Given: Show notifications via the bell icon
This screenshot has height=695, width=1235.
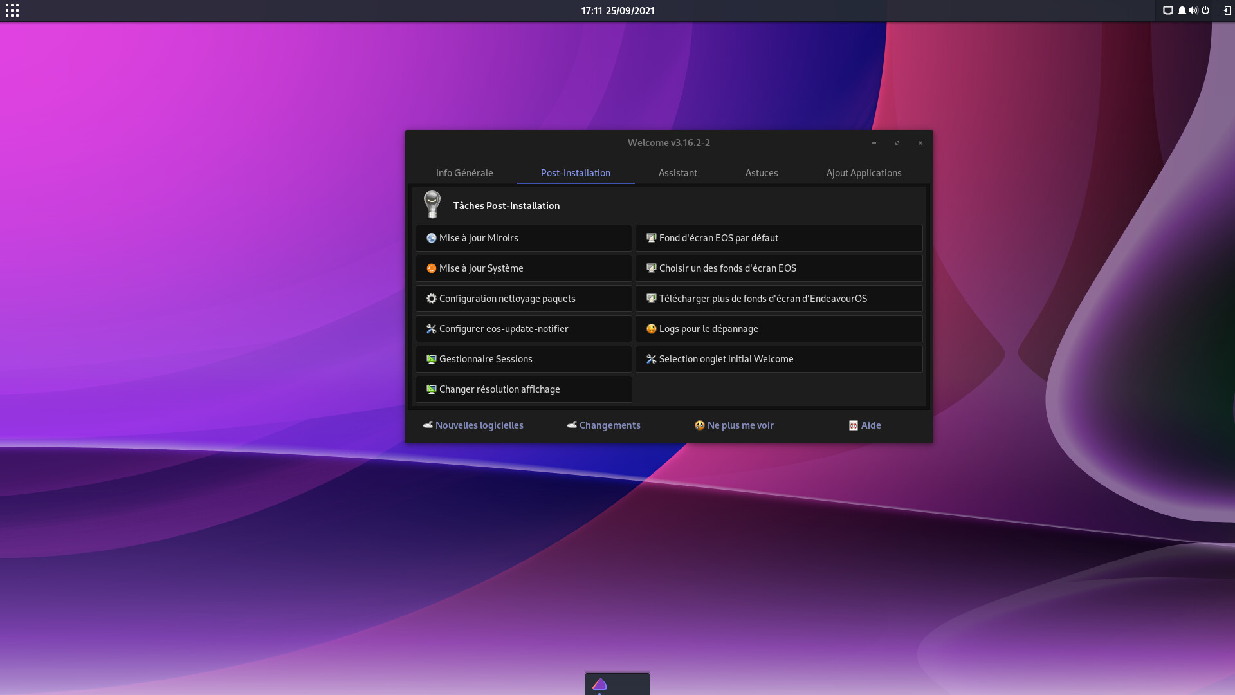Looking at the screenshot, I should coord(1182,10).
